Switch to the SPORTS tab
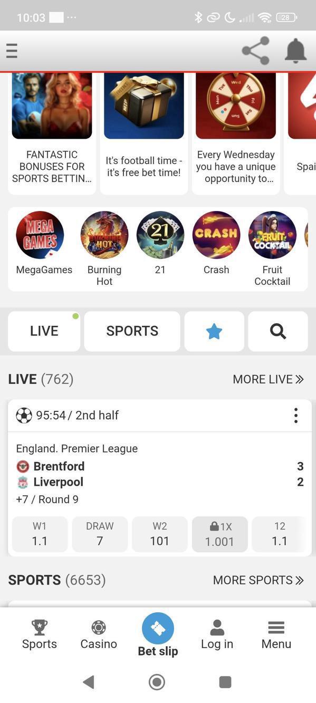Viewport: 316px width, 703px height. pyautogui.click(x=131, y=331)
